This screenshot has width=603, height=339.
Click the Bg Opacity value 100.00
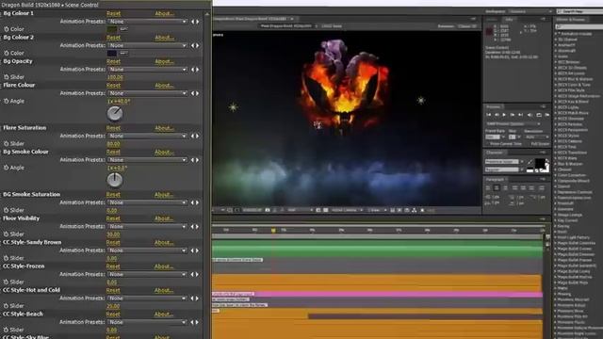115,77
